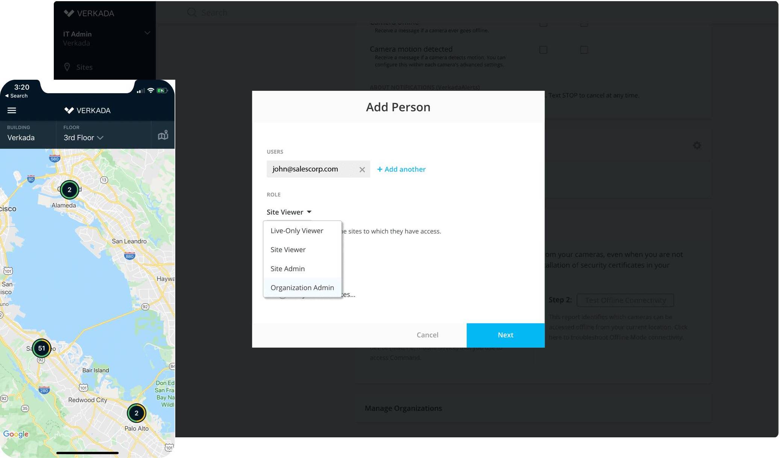Open the hamburger menu in mobile app
The height and width of the screenshot is (458, 779).
point(12,111)
